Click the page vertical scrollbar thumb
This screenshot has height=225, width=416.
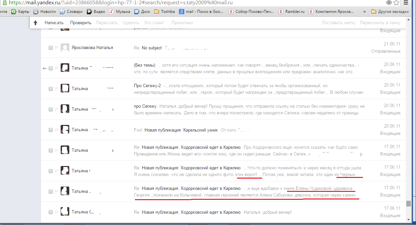pos(408,203)
